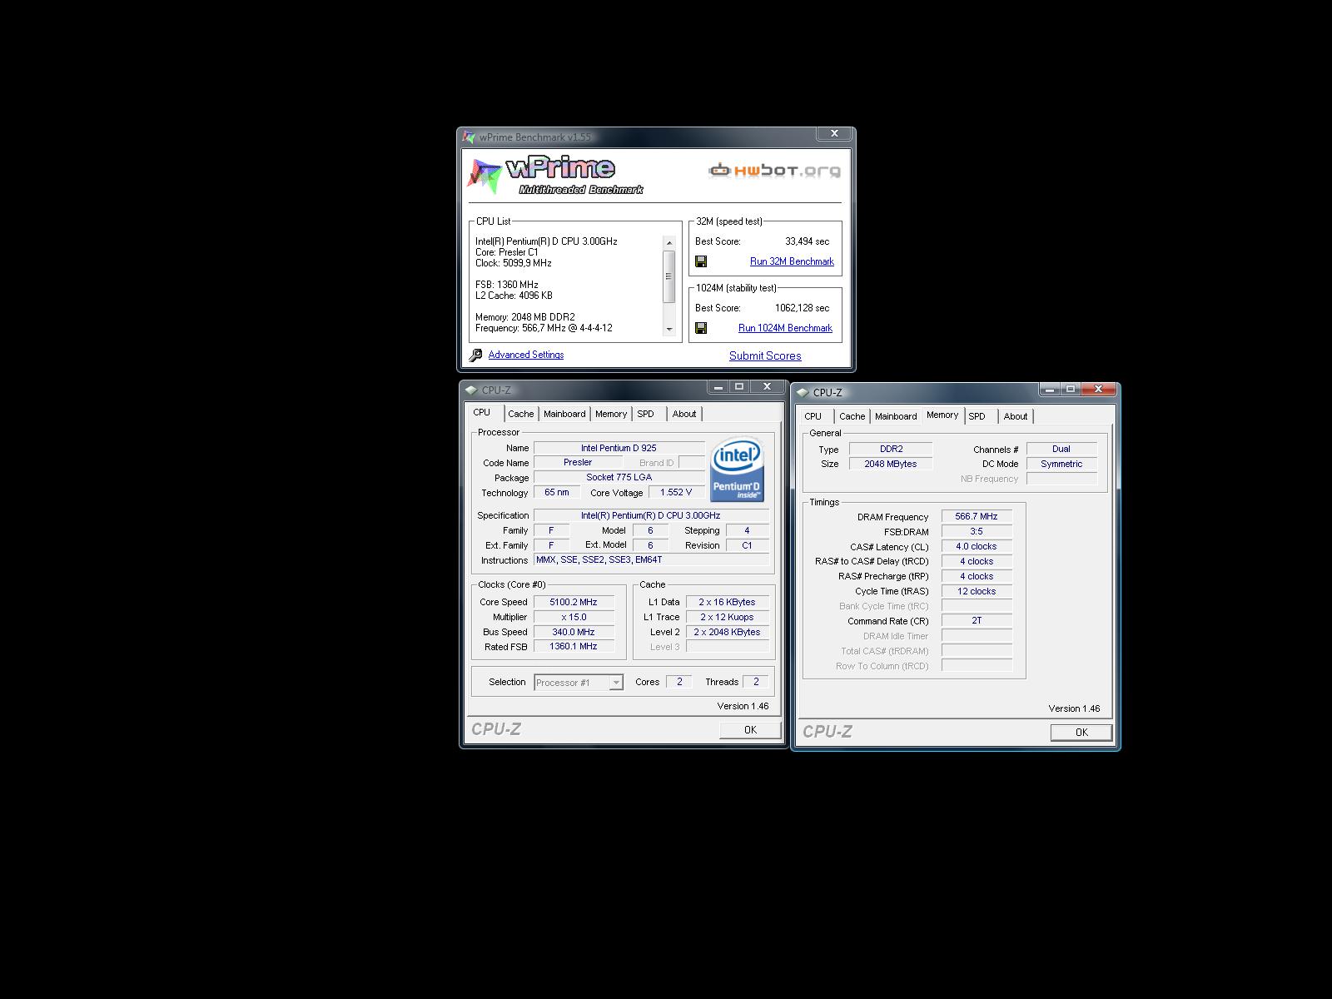
Task: Click the Name field Intel Pentium D 925
Action: 619,448
